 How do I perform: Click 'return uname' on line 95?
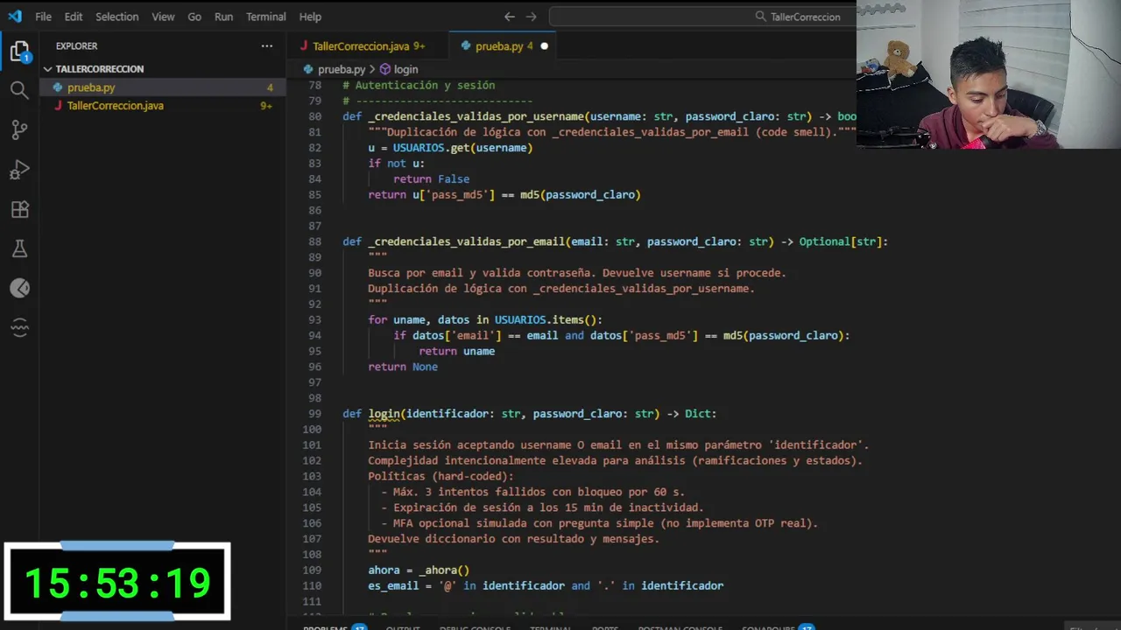tap(456, 352)
